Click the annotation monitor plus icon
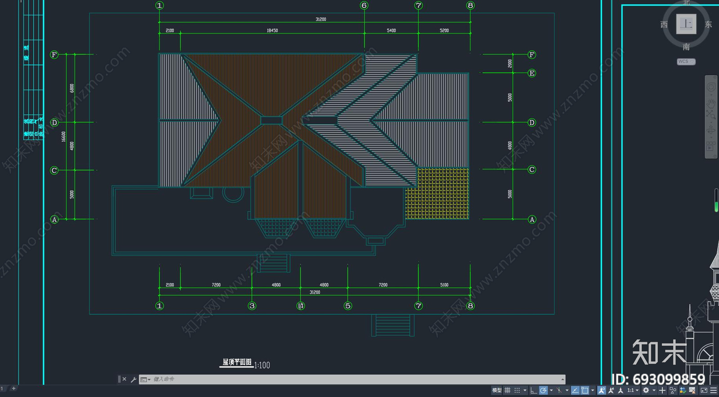 662,390
